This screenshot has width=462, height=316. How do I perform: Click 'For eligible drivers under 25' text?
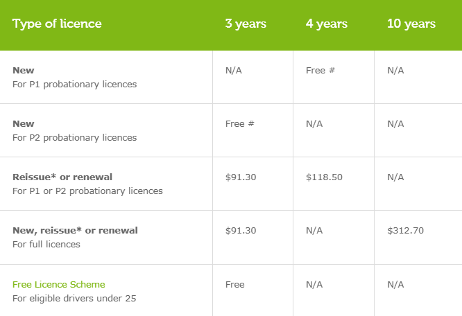[x=74, y=299]
